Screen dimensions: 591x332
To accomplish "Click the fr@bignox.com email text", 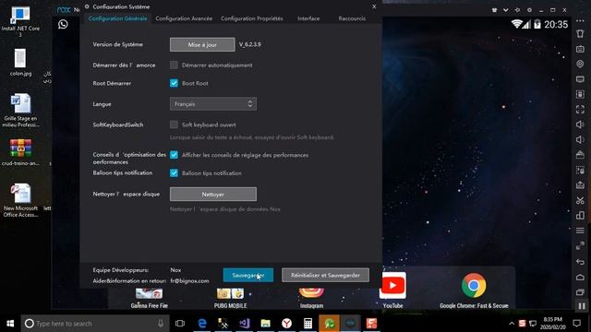I will (189, 280).
